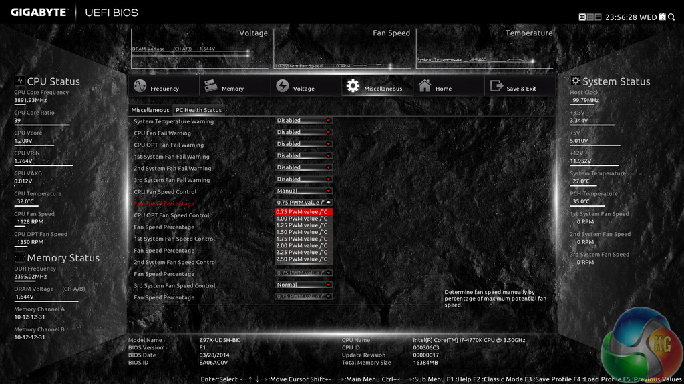Select the 1st System Fan Speed Control label
This screenshot has height=384, width=684.
click(174, 239)
